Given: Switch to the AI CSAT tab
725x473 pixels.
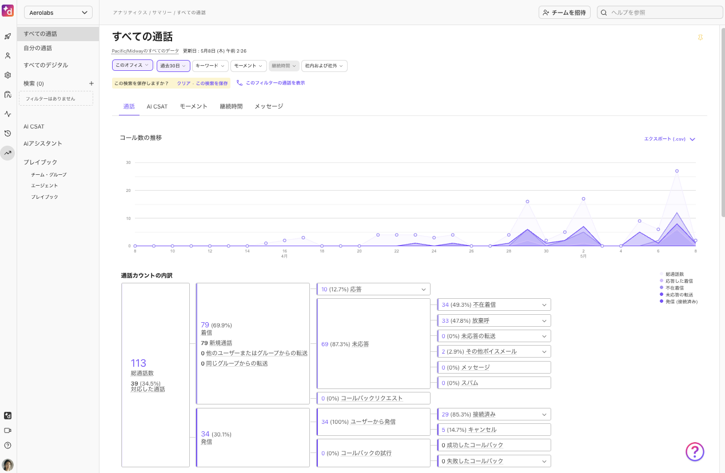Looking at the screenshot, I should click(157, 106).
